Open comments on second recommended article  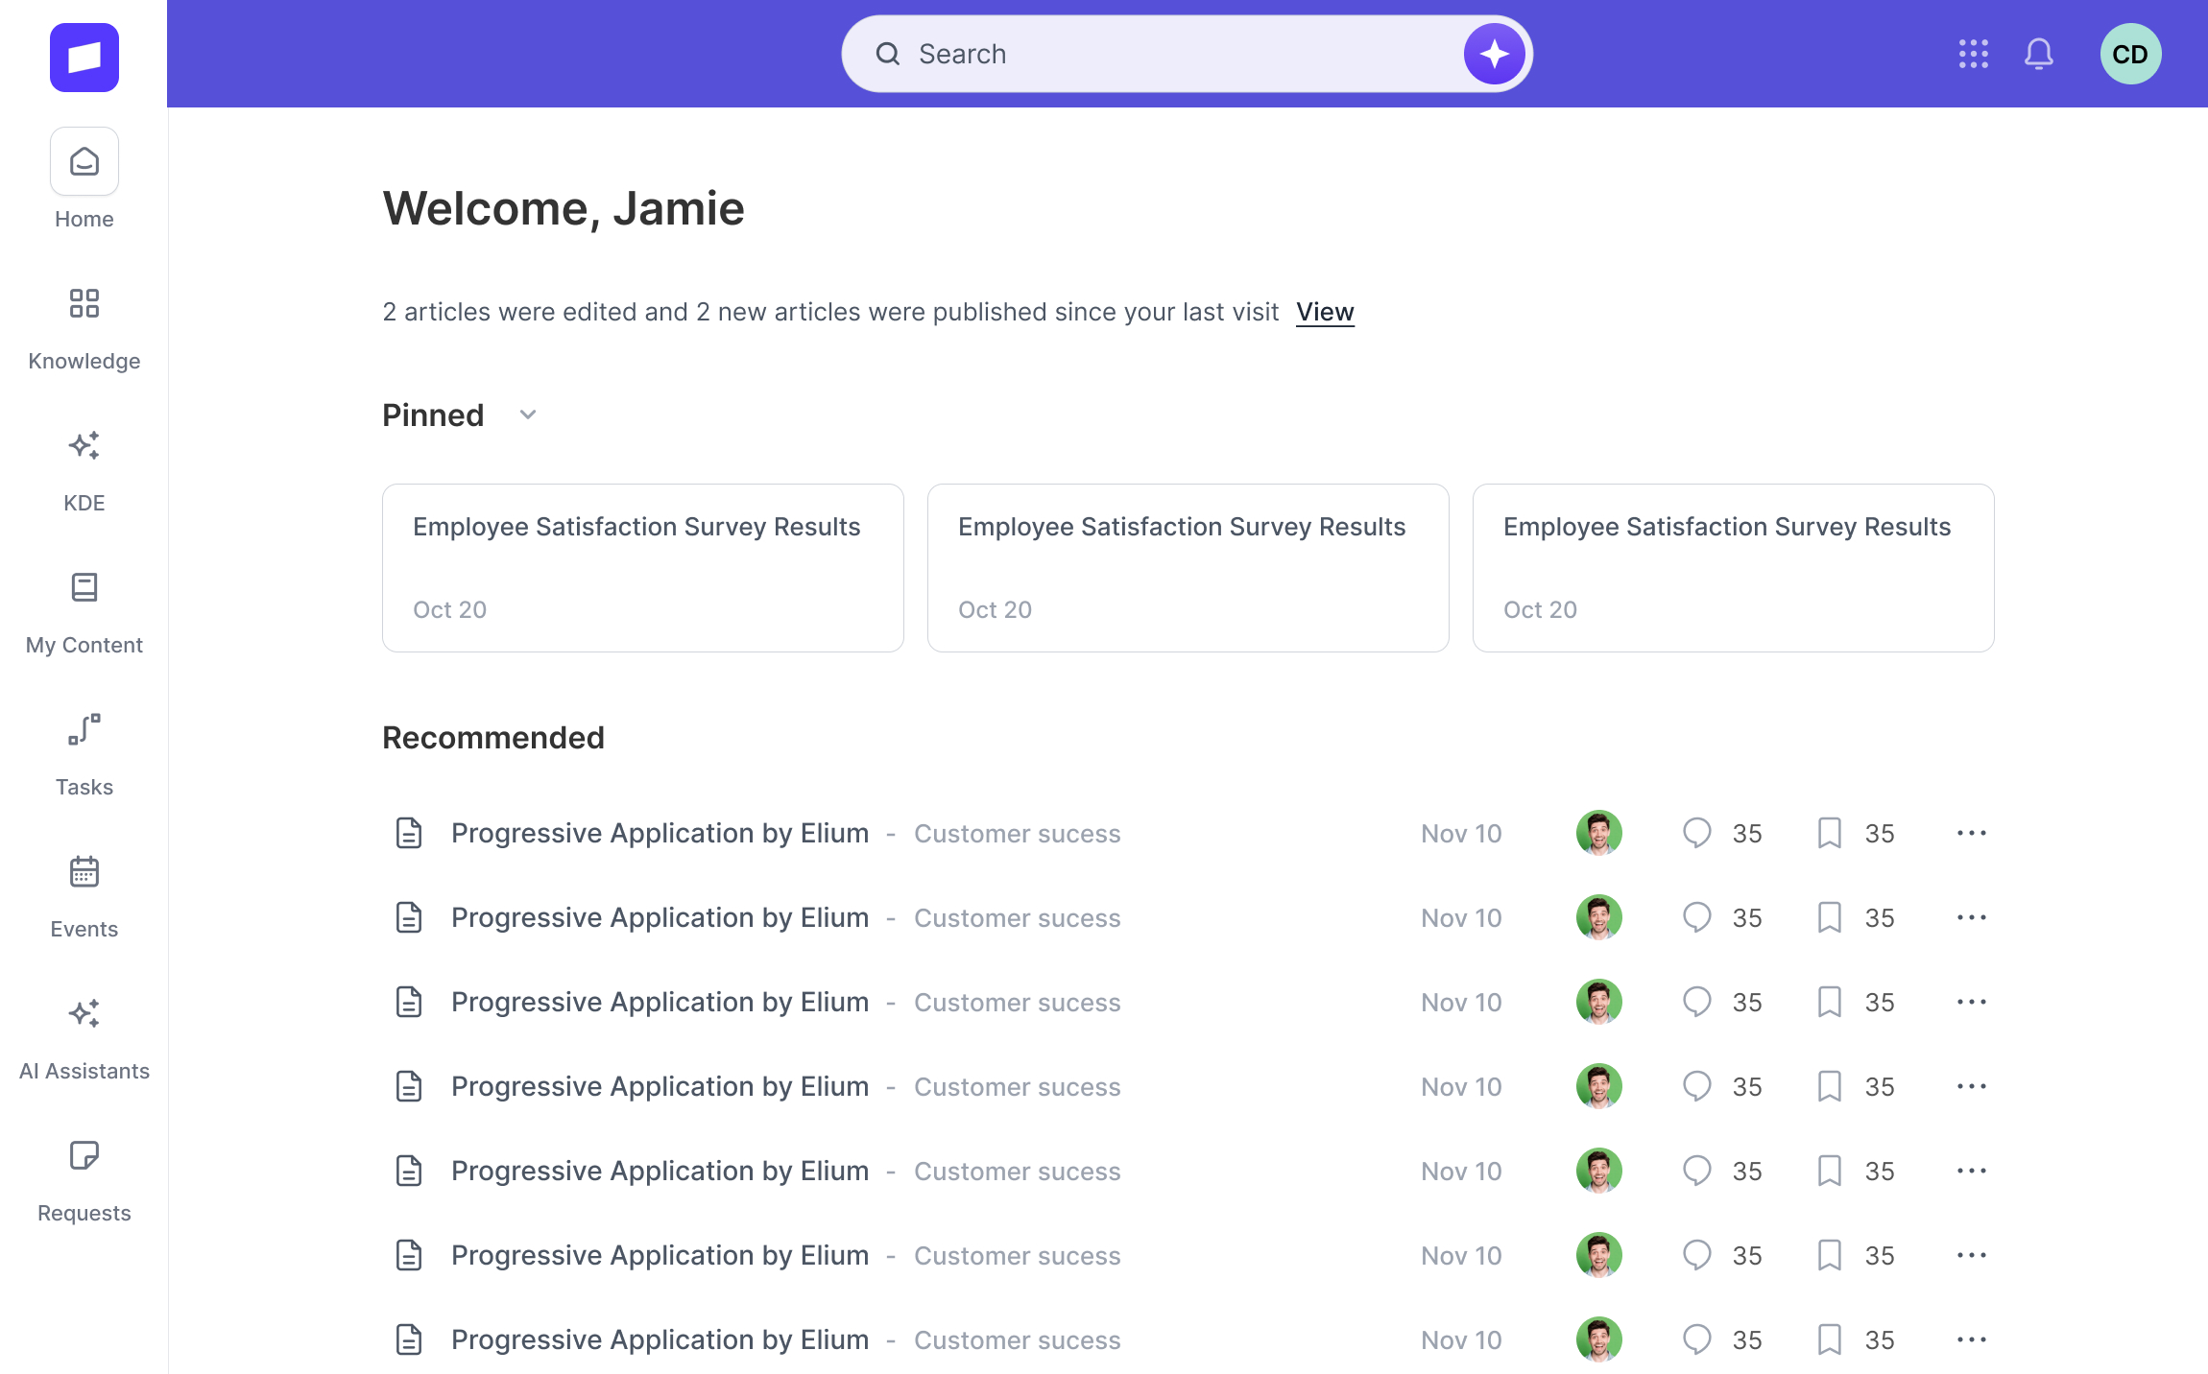click(x=1696, y=917)
